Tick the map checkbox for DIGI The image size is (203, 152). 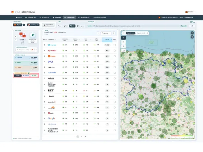click(x=114, y=62)
